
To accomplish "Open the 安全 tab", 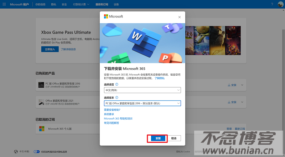I will [64, 4].
